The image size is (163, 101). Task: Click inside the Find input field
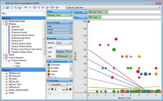(x=27, y=13)
